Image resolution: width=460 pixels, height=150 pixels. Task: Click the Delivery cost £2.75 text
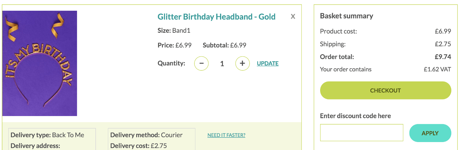tap(139, 146)
